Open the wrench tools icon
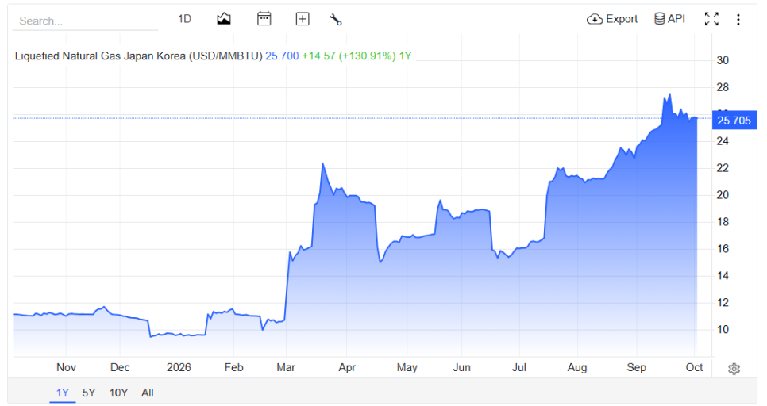Viewport: 767px width, 406px height. click(336, 20)
